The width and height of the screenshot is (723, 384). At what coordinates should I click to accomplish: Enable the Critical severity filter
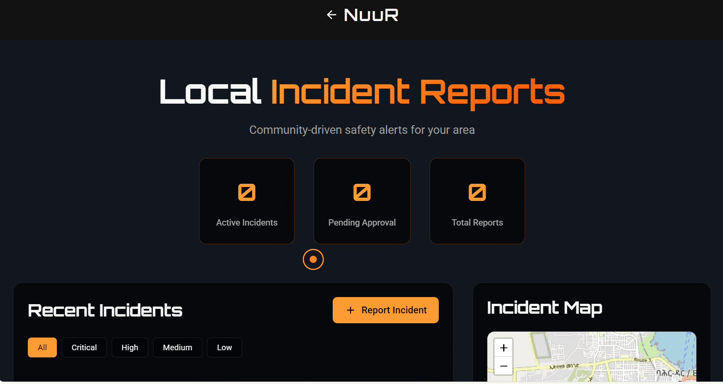(x=84, y=347)
